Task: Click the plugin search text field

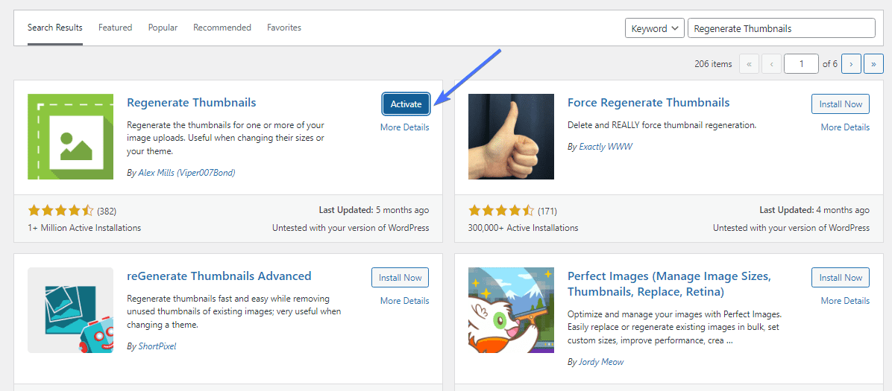Action: 781,28
